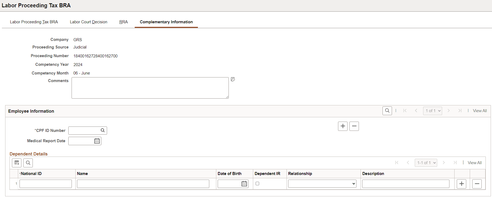Go to last Dependent Details row

[455, 163]
